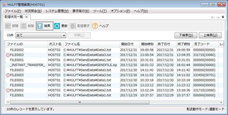Select FILE0003 row starting at 14:11:42
This screenshot has width=228, height=115.
[x=114, y=70]
